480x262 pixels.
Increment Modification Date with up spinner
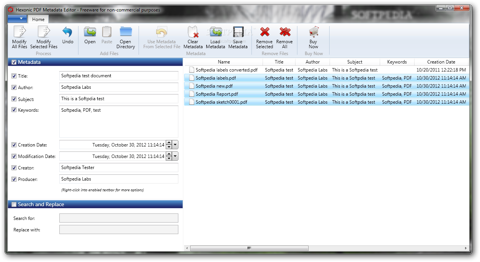coord(169,155)
